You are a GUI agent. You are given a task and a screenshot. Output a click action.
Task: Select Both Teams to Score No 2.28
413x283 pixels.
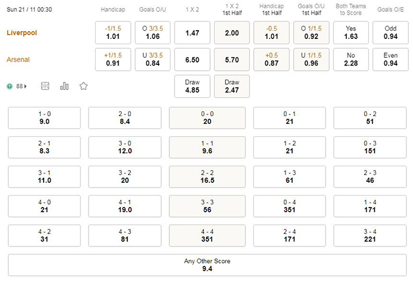[x=351, y=60]
